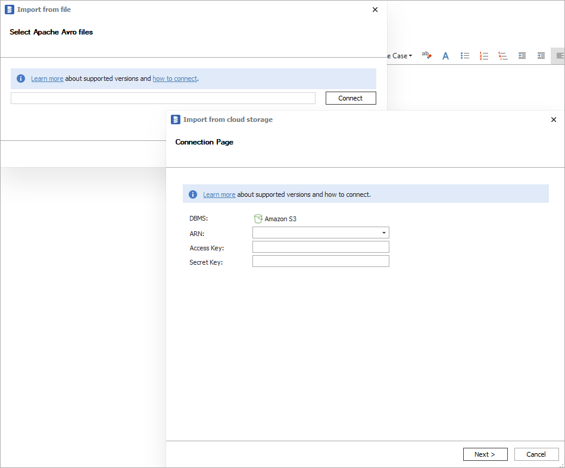Focus the Secret Key input field
The height and width of the screenshot is (468, 565).
coord(320,261)
